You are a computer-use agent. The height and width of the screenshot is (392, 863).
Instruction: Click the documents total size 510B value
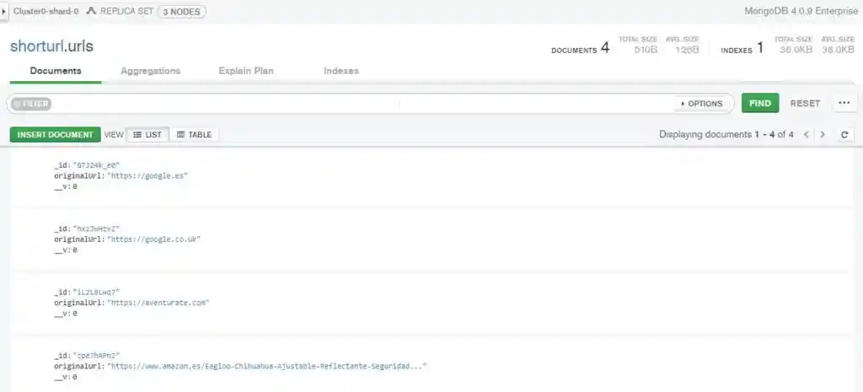[x=646, y=50]
